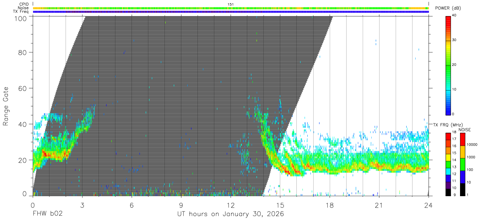Click the UT hours on January 30, 2026 caption
The width and height of the screenshot is (482, 222).
click(231, 214)
